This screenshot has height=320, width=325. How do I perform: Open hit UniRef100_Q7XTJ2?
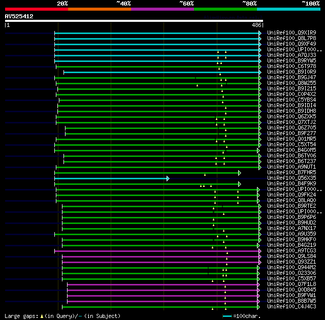pos(291,122)
